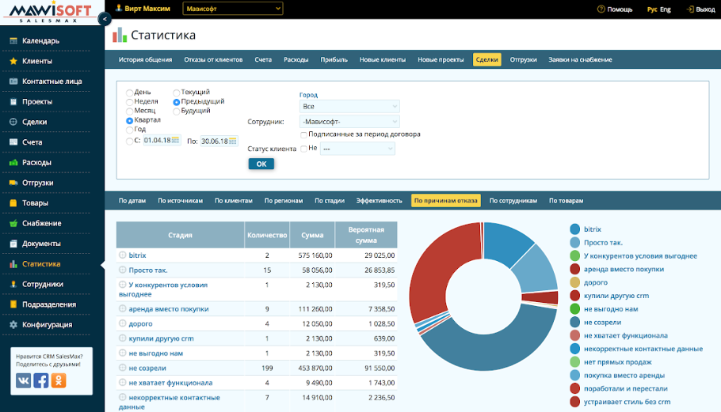
Task: Open the По сотрудникам sub-tab
Action: click(513, 201)
